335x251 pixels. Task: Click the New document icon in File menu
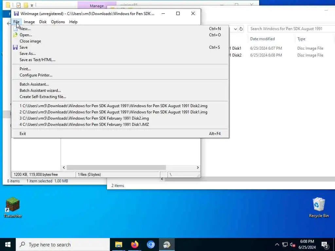pyautogui.click(x=15, y=29)
